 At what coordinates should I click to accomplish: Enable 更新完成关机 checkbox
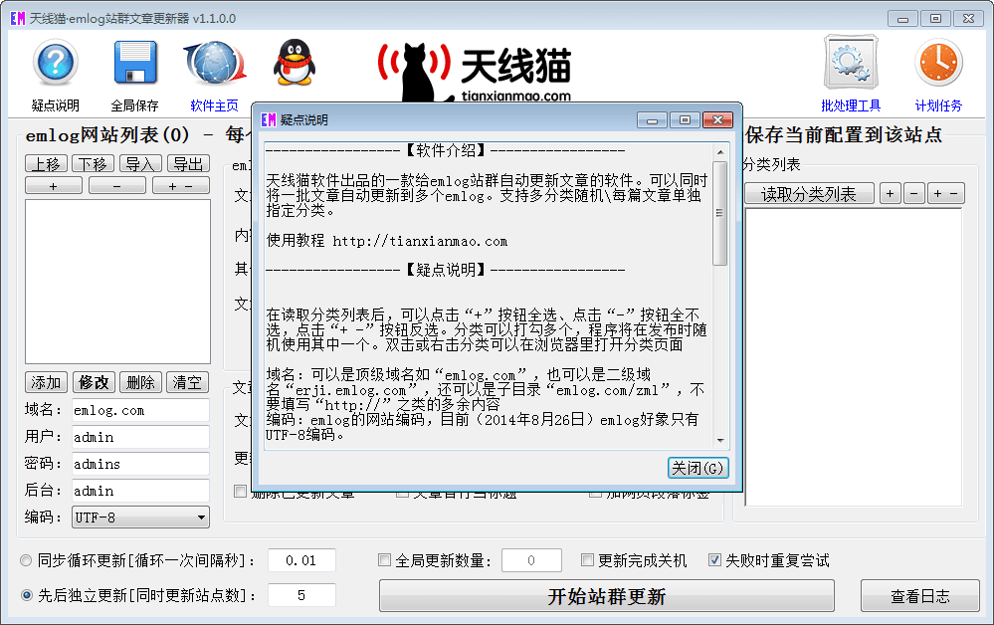[x=587, y=559]
